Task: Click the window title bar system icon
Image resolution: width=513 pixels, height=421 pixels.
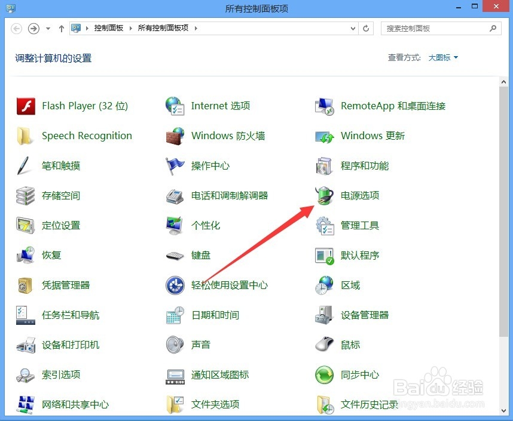Action: tap(11, 8)
